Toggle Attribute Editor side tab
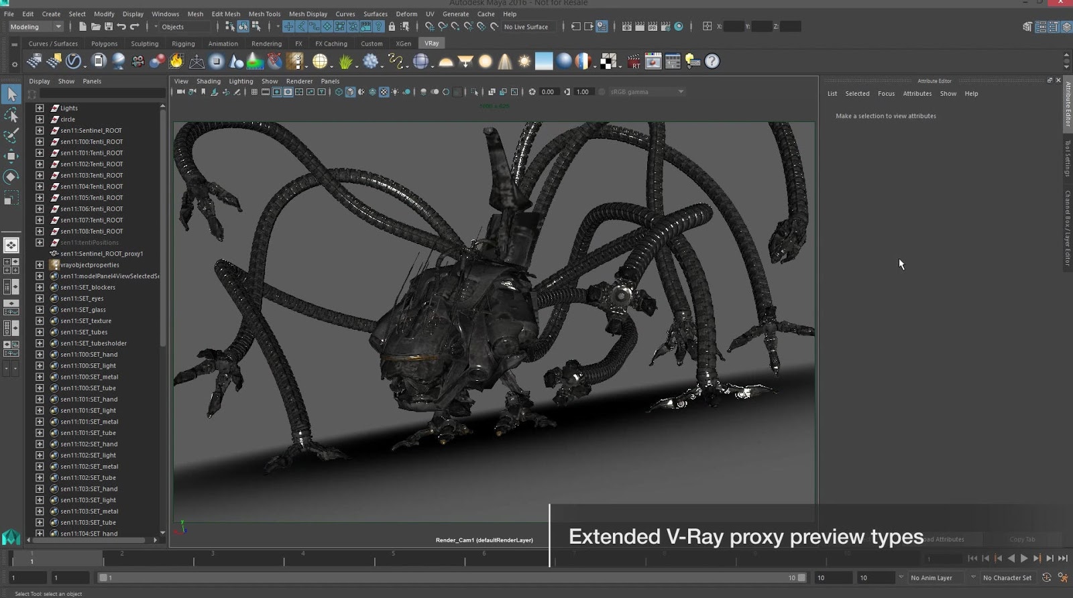1073x598 pixels. pos(1068,104)
